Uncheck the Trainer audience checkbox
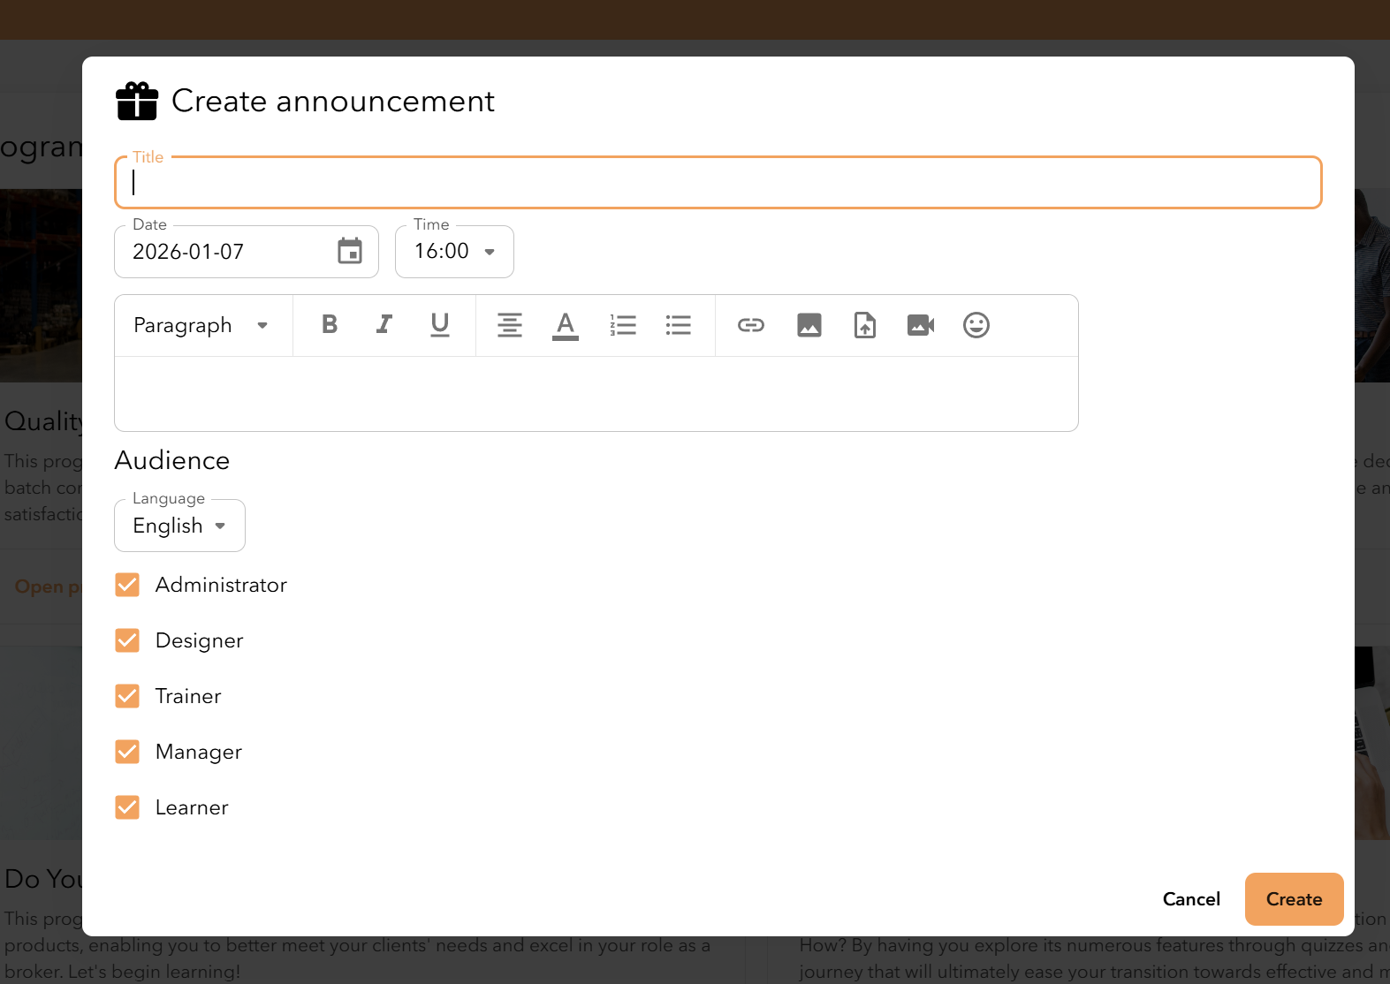 127,696
